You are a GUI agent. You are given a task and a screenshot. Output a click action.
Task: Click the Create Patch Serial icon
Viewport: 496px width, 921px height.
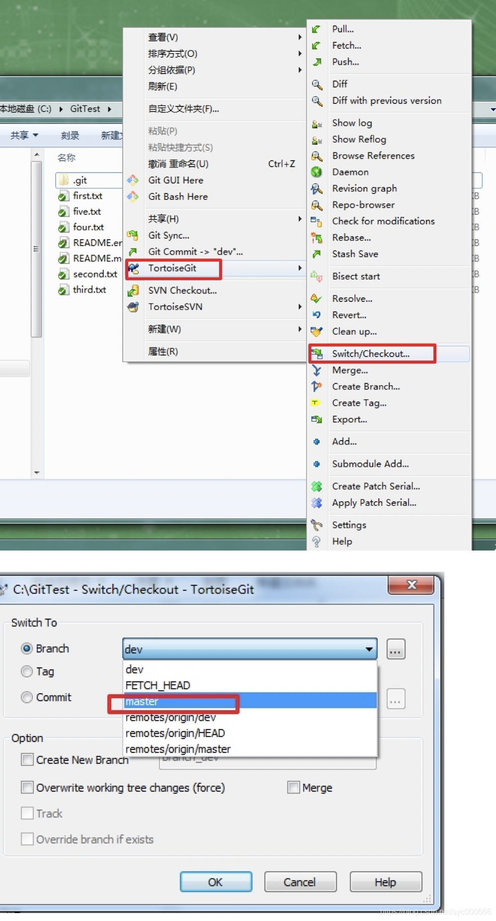[x=317, y=486]
